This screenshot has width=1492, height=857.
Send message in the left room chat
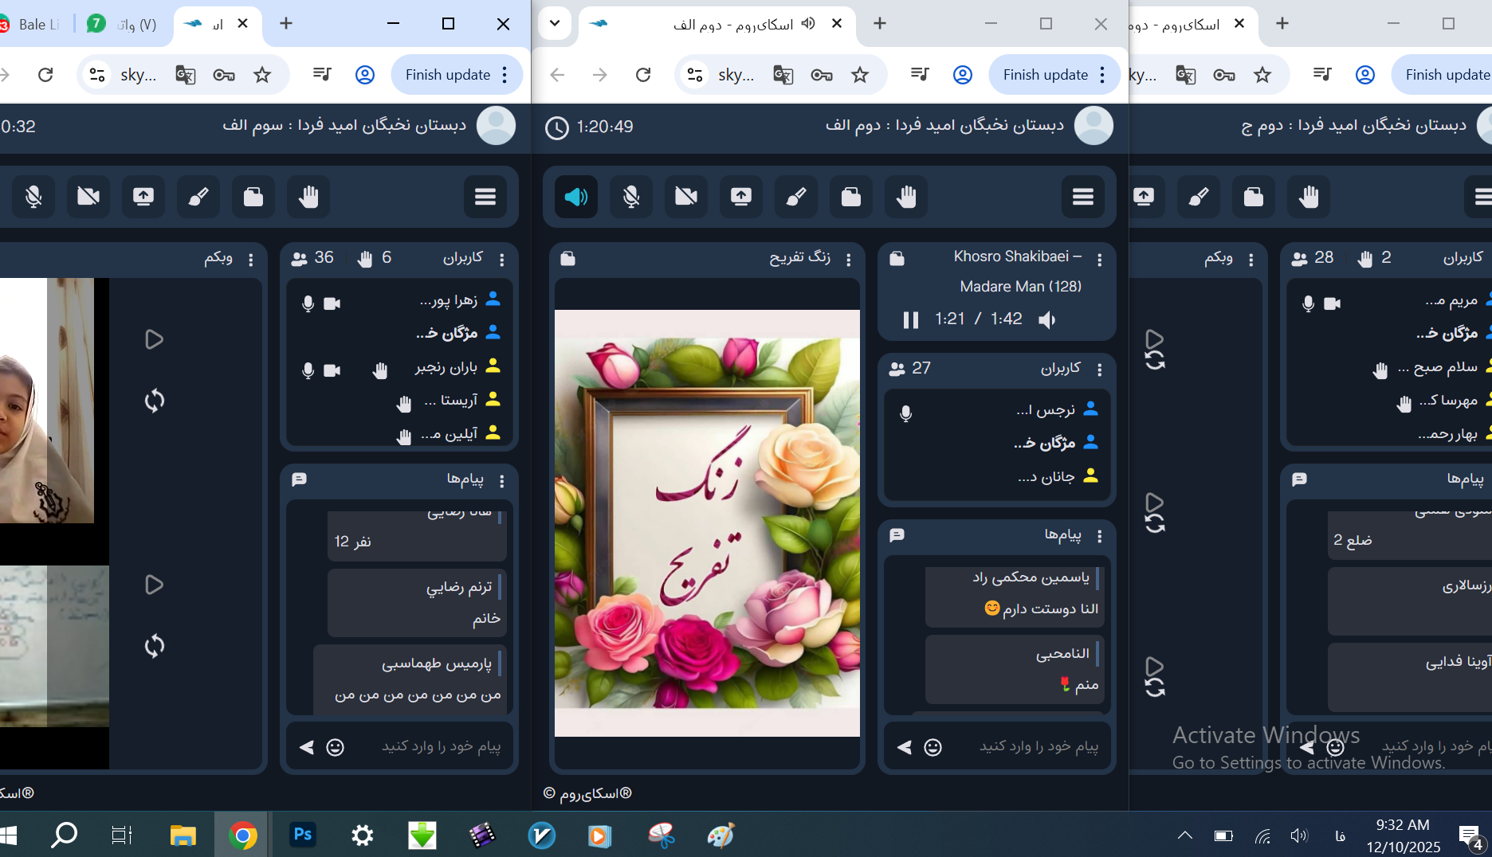(306, 747)
